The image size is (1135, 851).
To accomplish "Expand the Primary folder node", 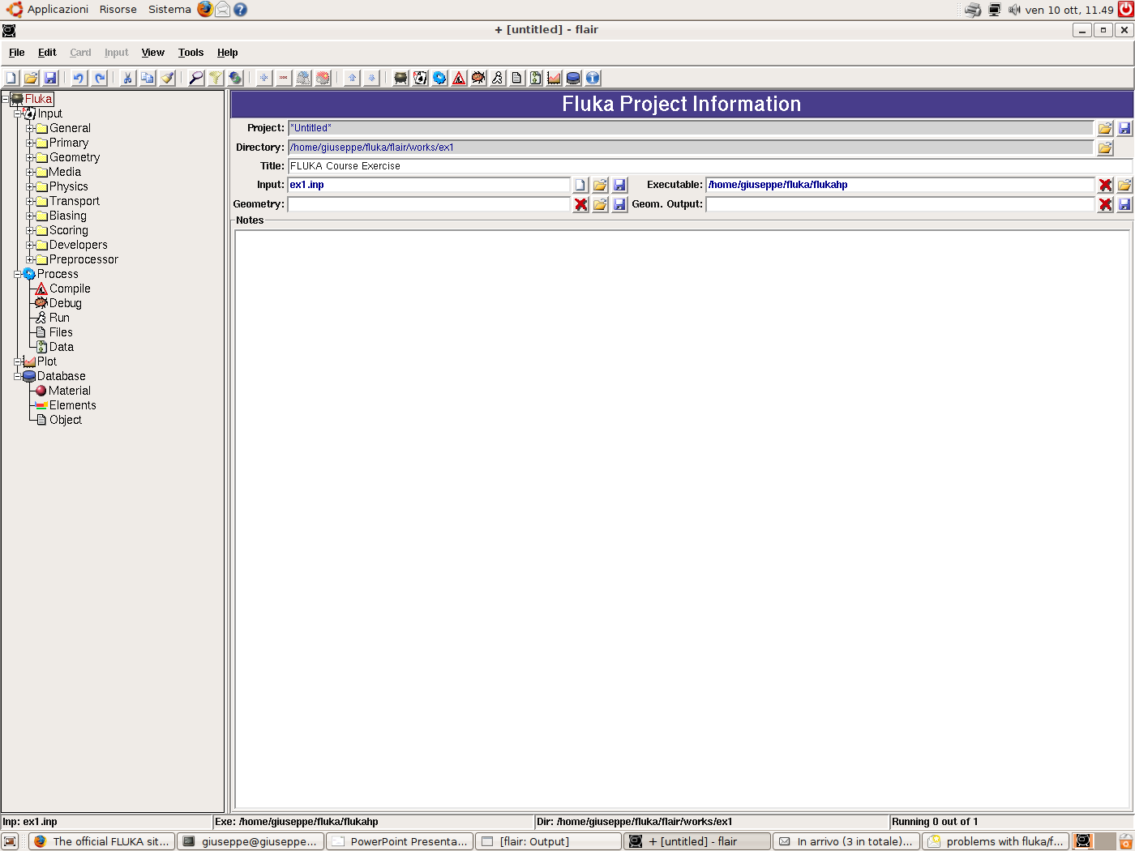I will point(30,143).
